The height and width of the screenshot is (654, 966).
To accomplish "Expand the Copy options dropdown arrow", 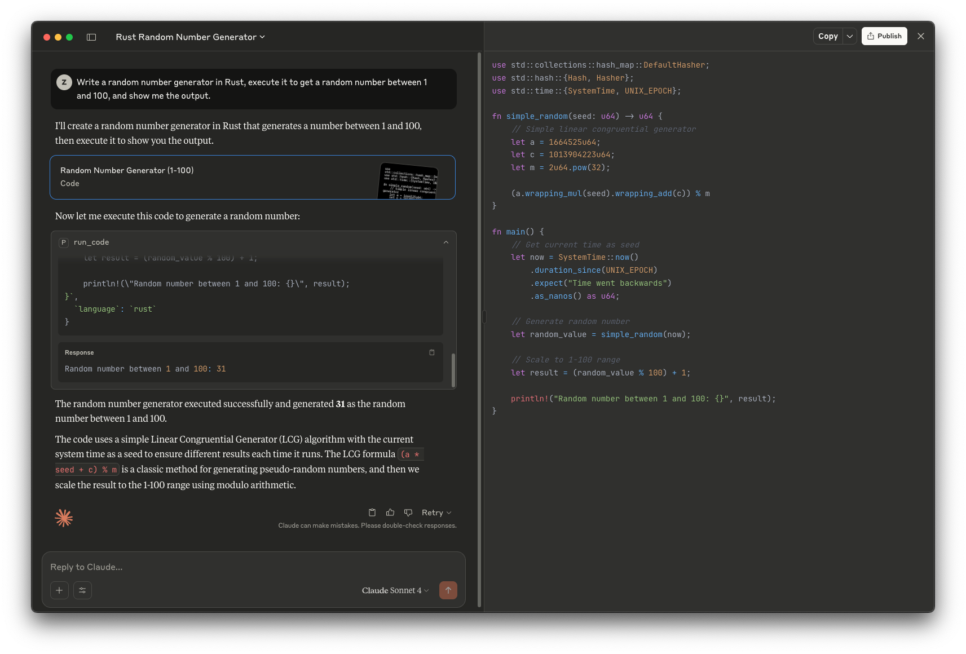I will coord(850,36).
